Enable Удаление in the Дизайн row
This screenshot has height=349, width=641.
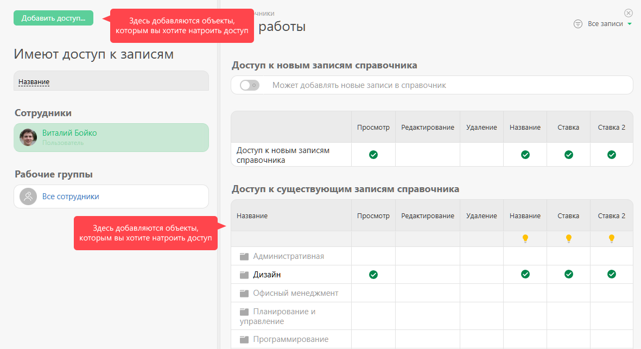(481, 275)
